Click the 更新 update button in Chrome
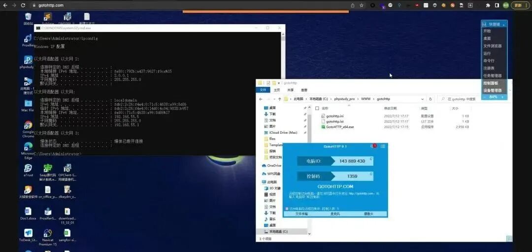532x252 pixels. (x=521, y=5)
